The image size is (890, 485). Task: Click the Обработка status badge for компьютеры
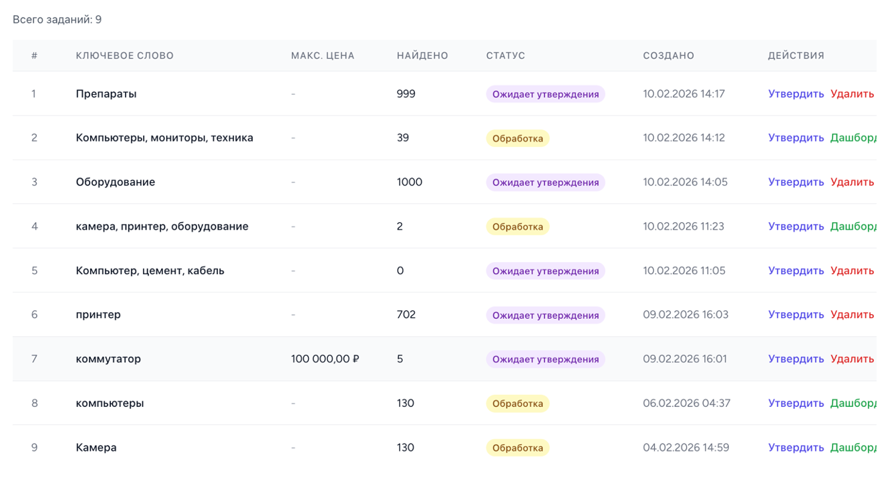(x=517, y=404)
